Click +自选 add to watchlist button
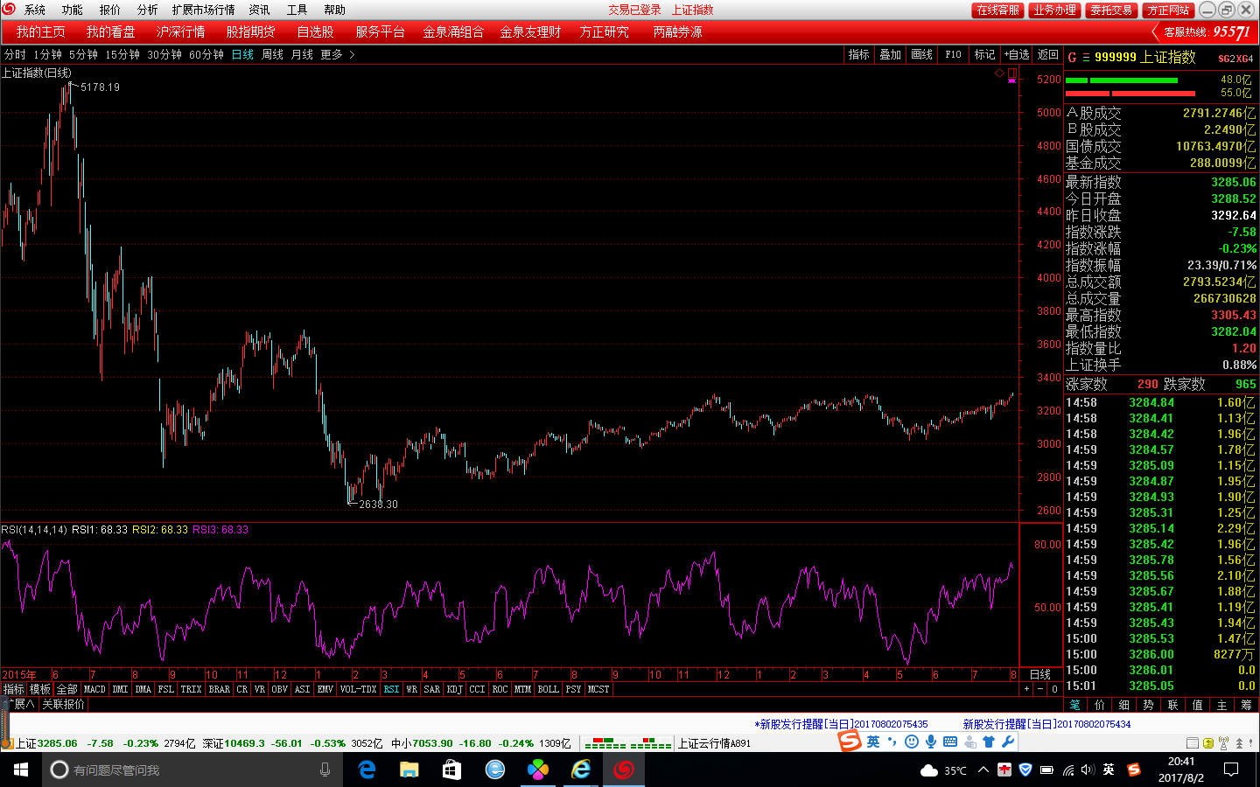 point(1017,54)
